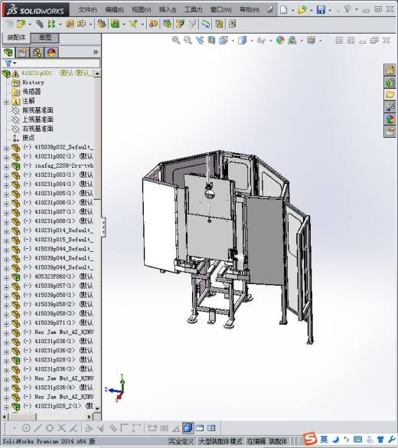This screenshot has height=448, width=398.
Task: Select 前视基准面 plane in the tree
Action: [38, 110]
